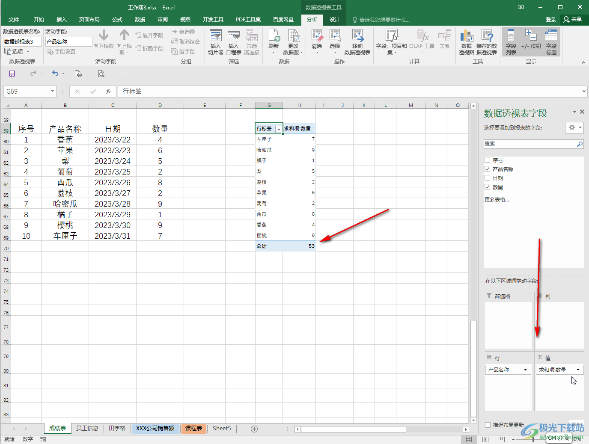The width and height of the screenshot is (589, 444).
Task: Expand the 求和项:数量 value field dropdown
Action: tap(578, 370)
